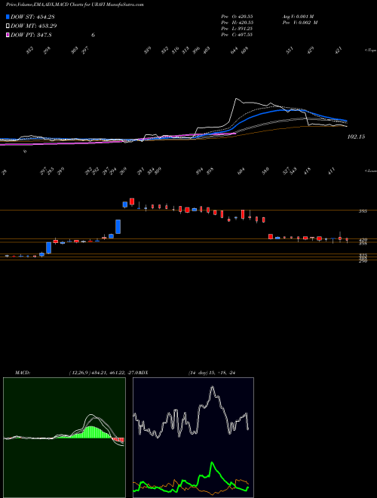Click the 'Pre L: 391.25' value
The height and width of the screenshot is (498, 377).
237,29
